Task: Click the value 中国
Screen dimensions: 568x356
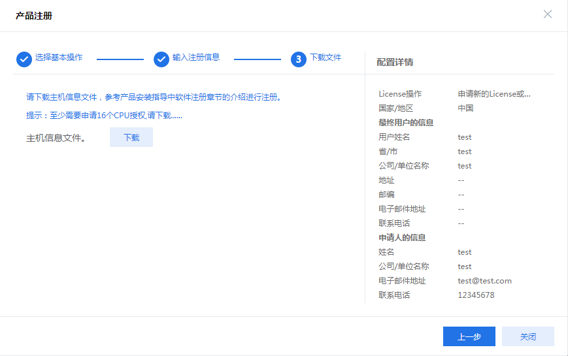Action: [465, 108]
